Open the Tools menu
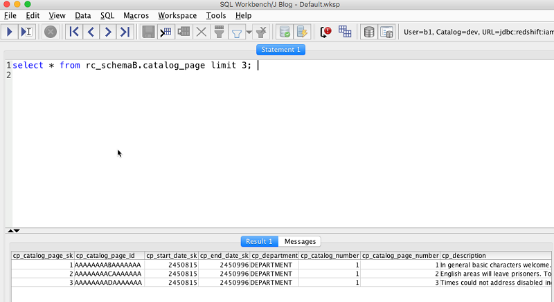Image resolution: width=554 pixels, height=302 pixels. 216,15
